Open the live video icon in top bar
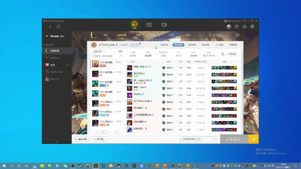 (x=164, y=25)
